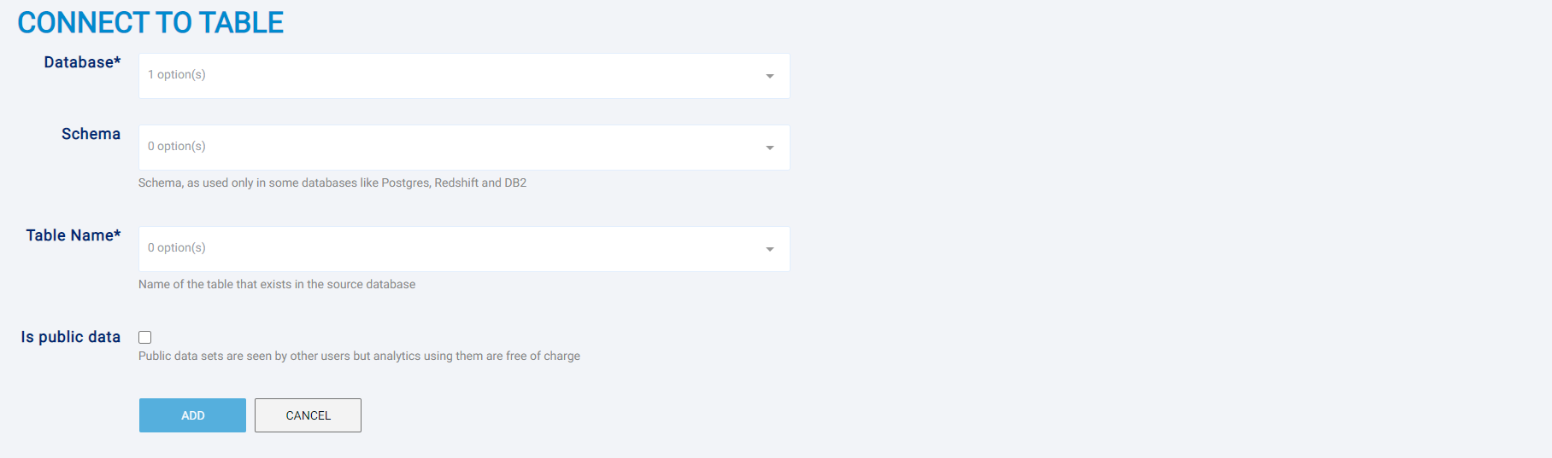Enable the Is public data checkbox

coord(145,338)
